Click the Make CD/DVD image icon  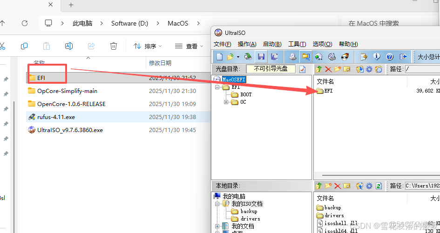pyautogui.click(x=293, y=57)
